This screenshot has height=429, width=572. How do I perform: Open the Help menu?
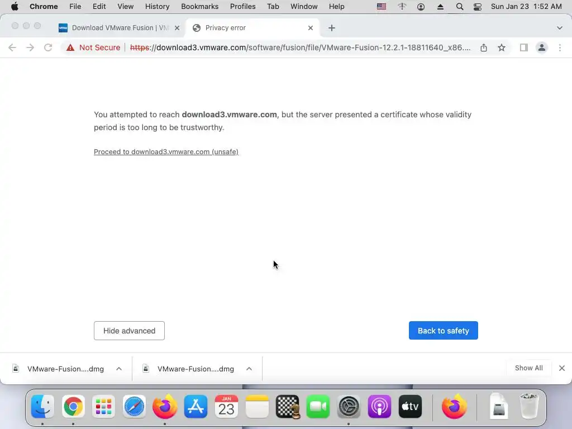336,7
